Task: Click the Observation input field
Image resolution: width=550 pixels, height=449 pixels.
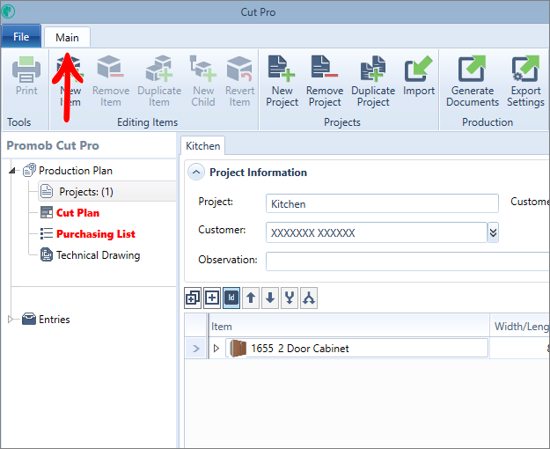Action: 407,261
